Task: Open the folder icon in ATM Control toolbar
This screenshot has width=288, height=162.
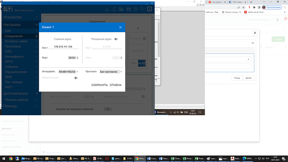Action: (121, 9)
